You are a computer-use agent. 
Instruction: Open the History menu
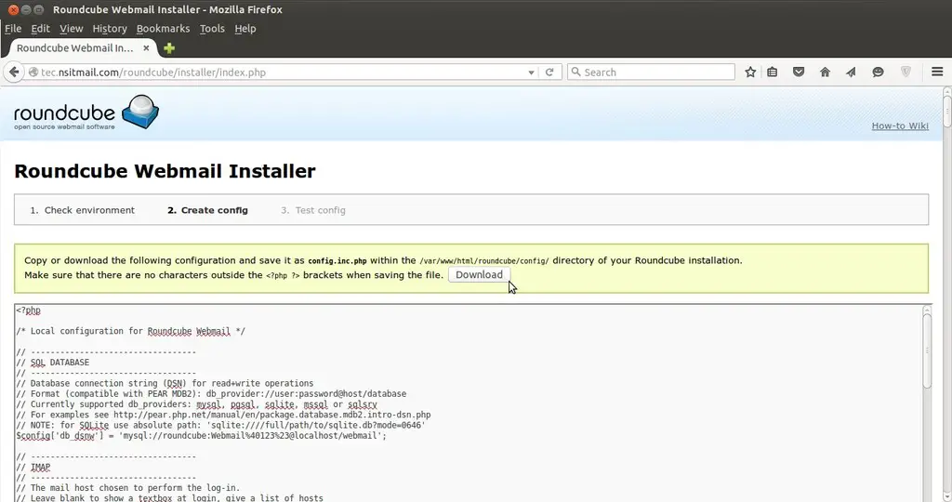(x=110, y=29)
